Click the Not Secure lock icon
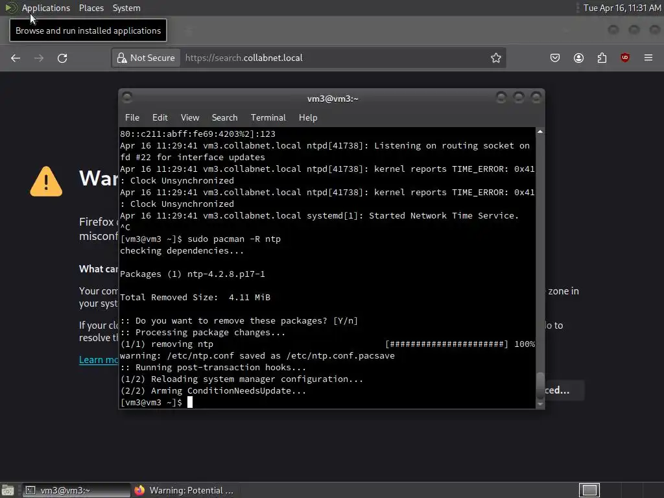This screenshot has width=664, height=498. coord(122,58)
